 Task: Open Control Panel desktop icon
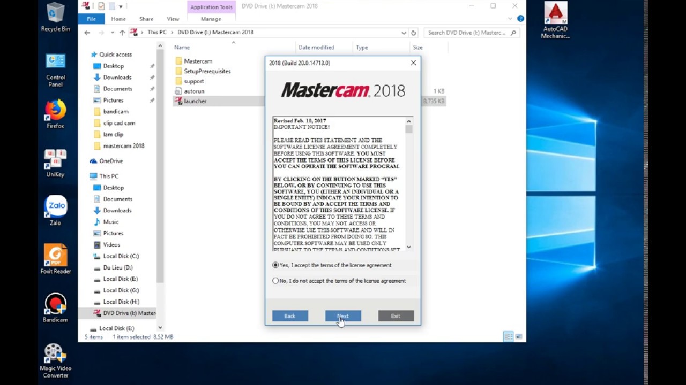pos(55,70)
